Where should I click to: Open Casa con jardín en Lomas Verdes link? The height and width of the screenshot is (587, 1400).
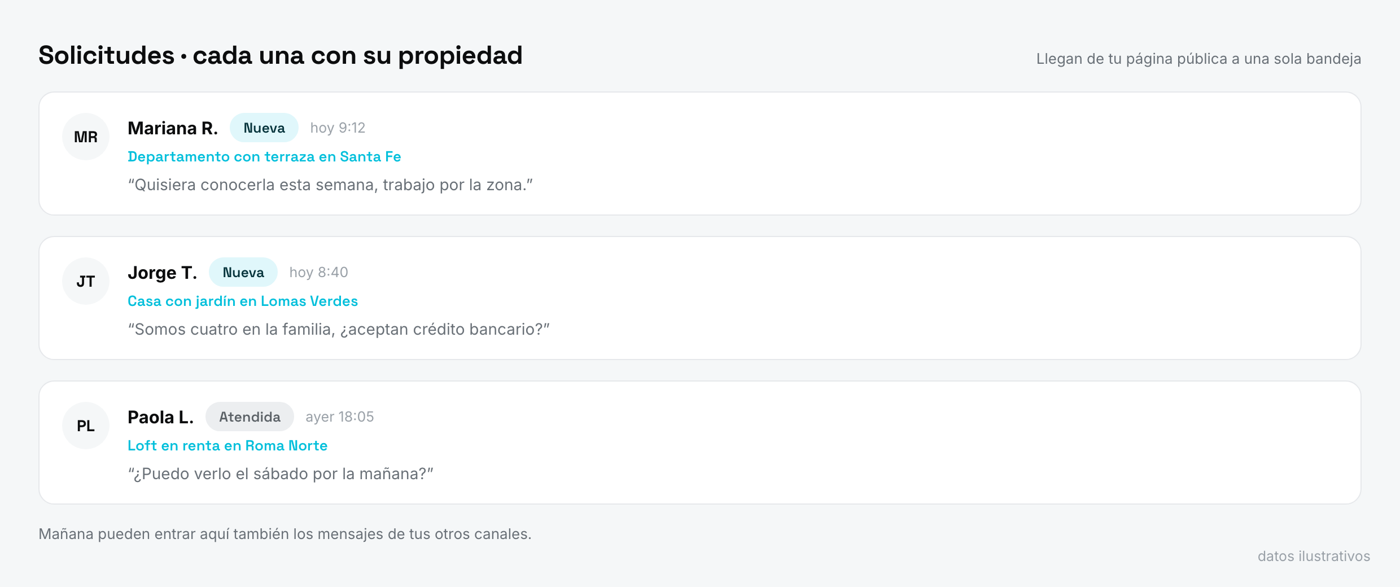pyautogui.click(x=243, y=301)
